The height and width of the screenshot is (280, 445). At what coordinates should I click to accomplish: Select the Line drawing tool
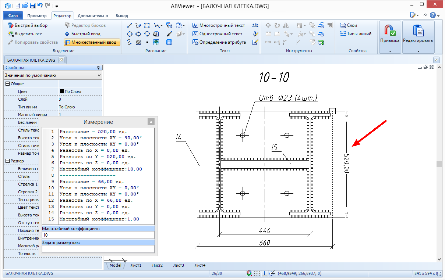pos(129,25)
